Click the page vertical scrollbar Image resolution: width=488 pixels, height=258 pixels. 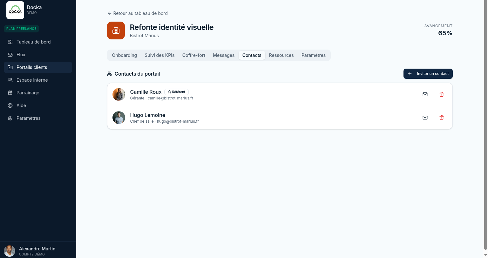point(485,125)
